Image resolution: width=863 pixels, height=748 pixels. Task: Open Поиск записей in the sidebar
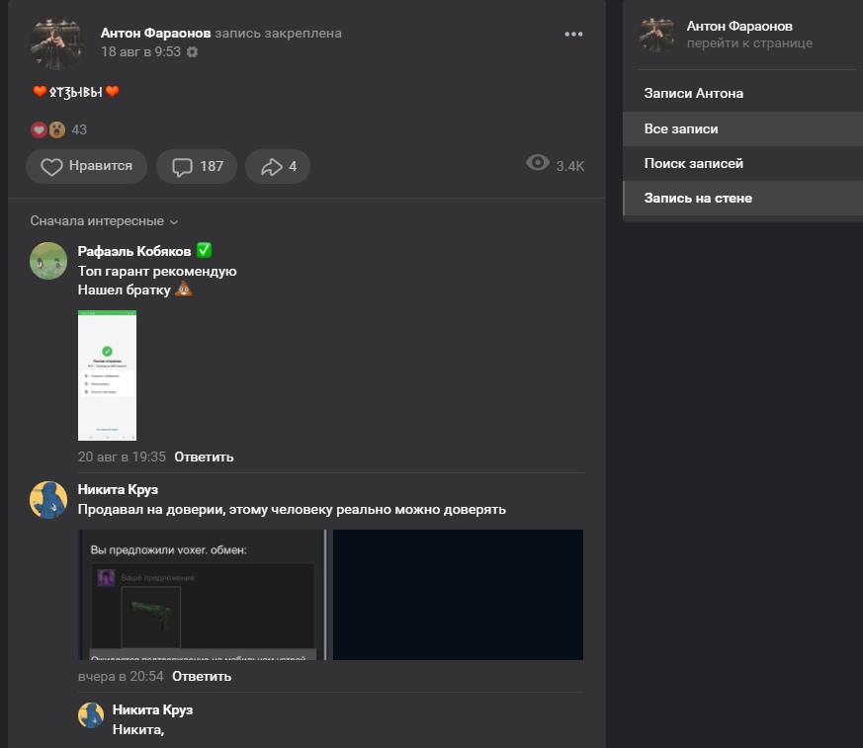pyautogui.click(x=693, y=164)
